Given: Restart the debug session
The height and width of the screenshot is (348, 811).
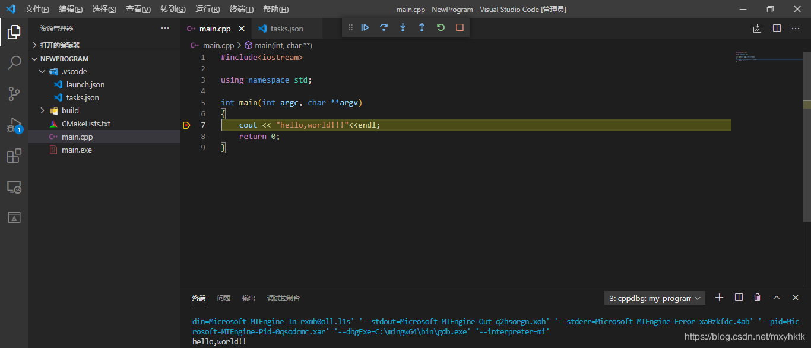Looking at the screenshot, I should pyautogui.click(x=441, y=27).
